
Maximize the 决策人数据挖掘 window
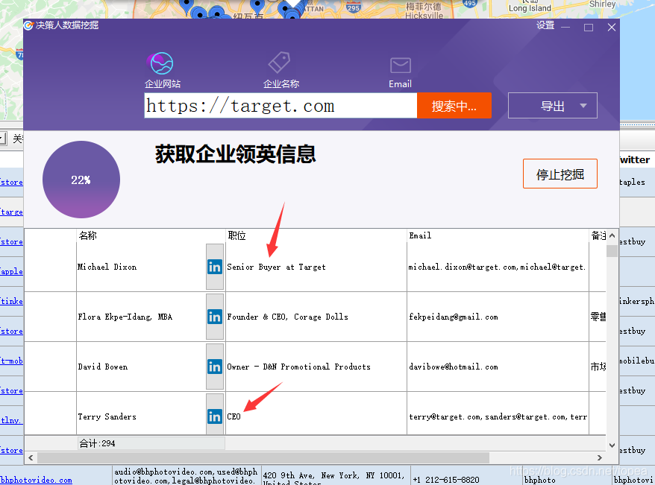pos(589,28)
